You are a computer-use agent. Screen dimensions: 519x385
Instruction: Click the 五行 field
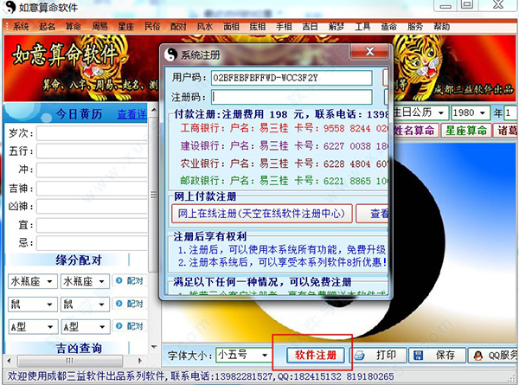tap(92, 151)
